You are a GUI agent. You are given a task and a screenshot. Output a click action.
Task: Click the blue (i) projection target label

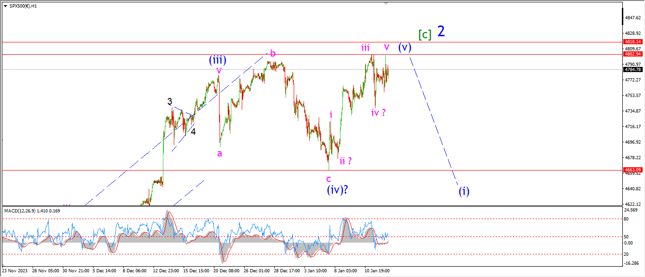point(464,191)
